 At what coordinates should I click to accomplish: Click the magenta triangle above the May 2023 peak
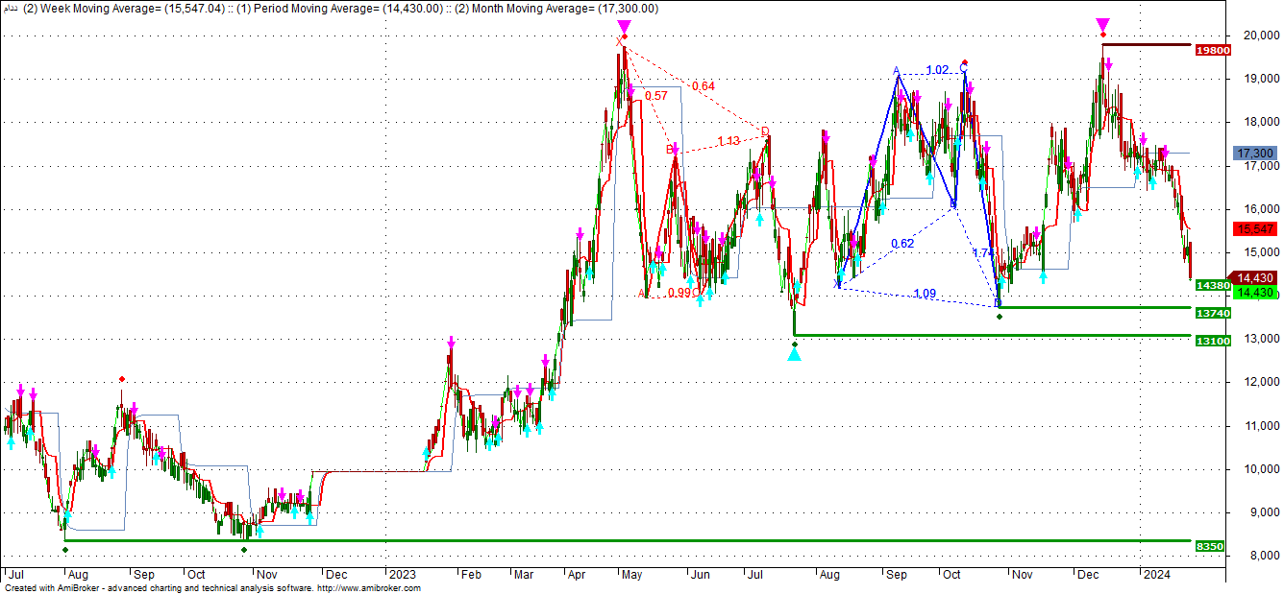pyautogui.click(x=625, y=26)
